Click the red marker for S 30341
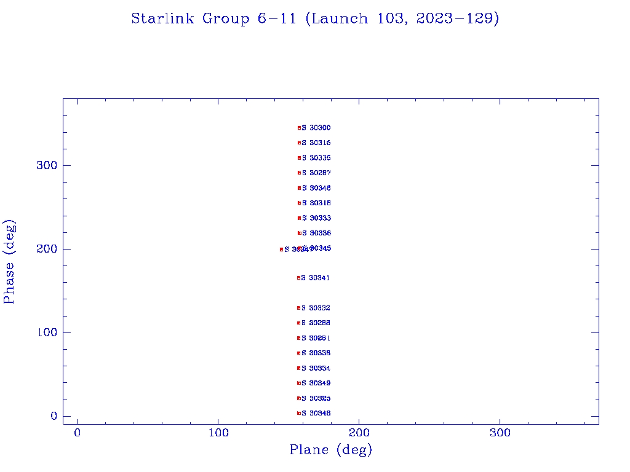Screen dimensions: 630x472 tap(298, 278)
